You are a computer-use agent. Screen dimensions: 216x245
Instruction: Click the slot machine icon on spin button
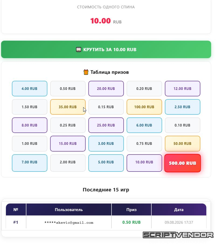(79, 50)
